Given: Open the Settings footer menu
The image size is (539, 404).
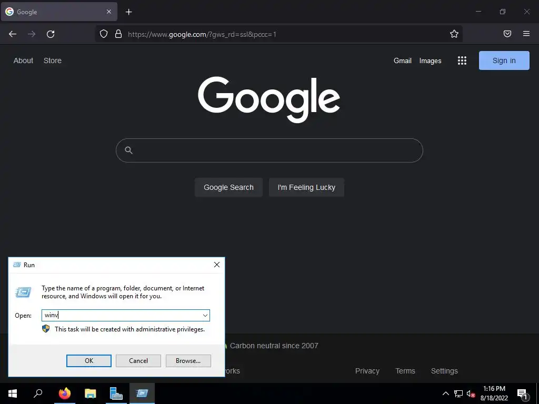Looking at the screenshot, I should tap(444, 371).
